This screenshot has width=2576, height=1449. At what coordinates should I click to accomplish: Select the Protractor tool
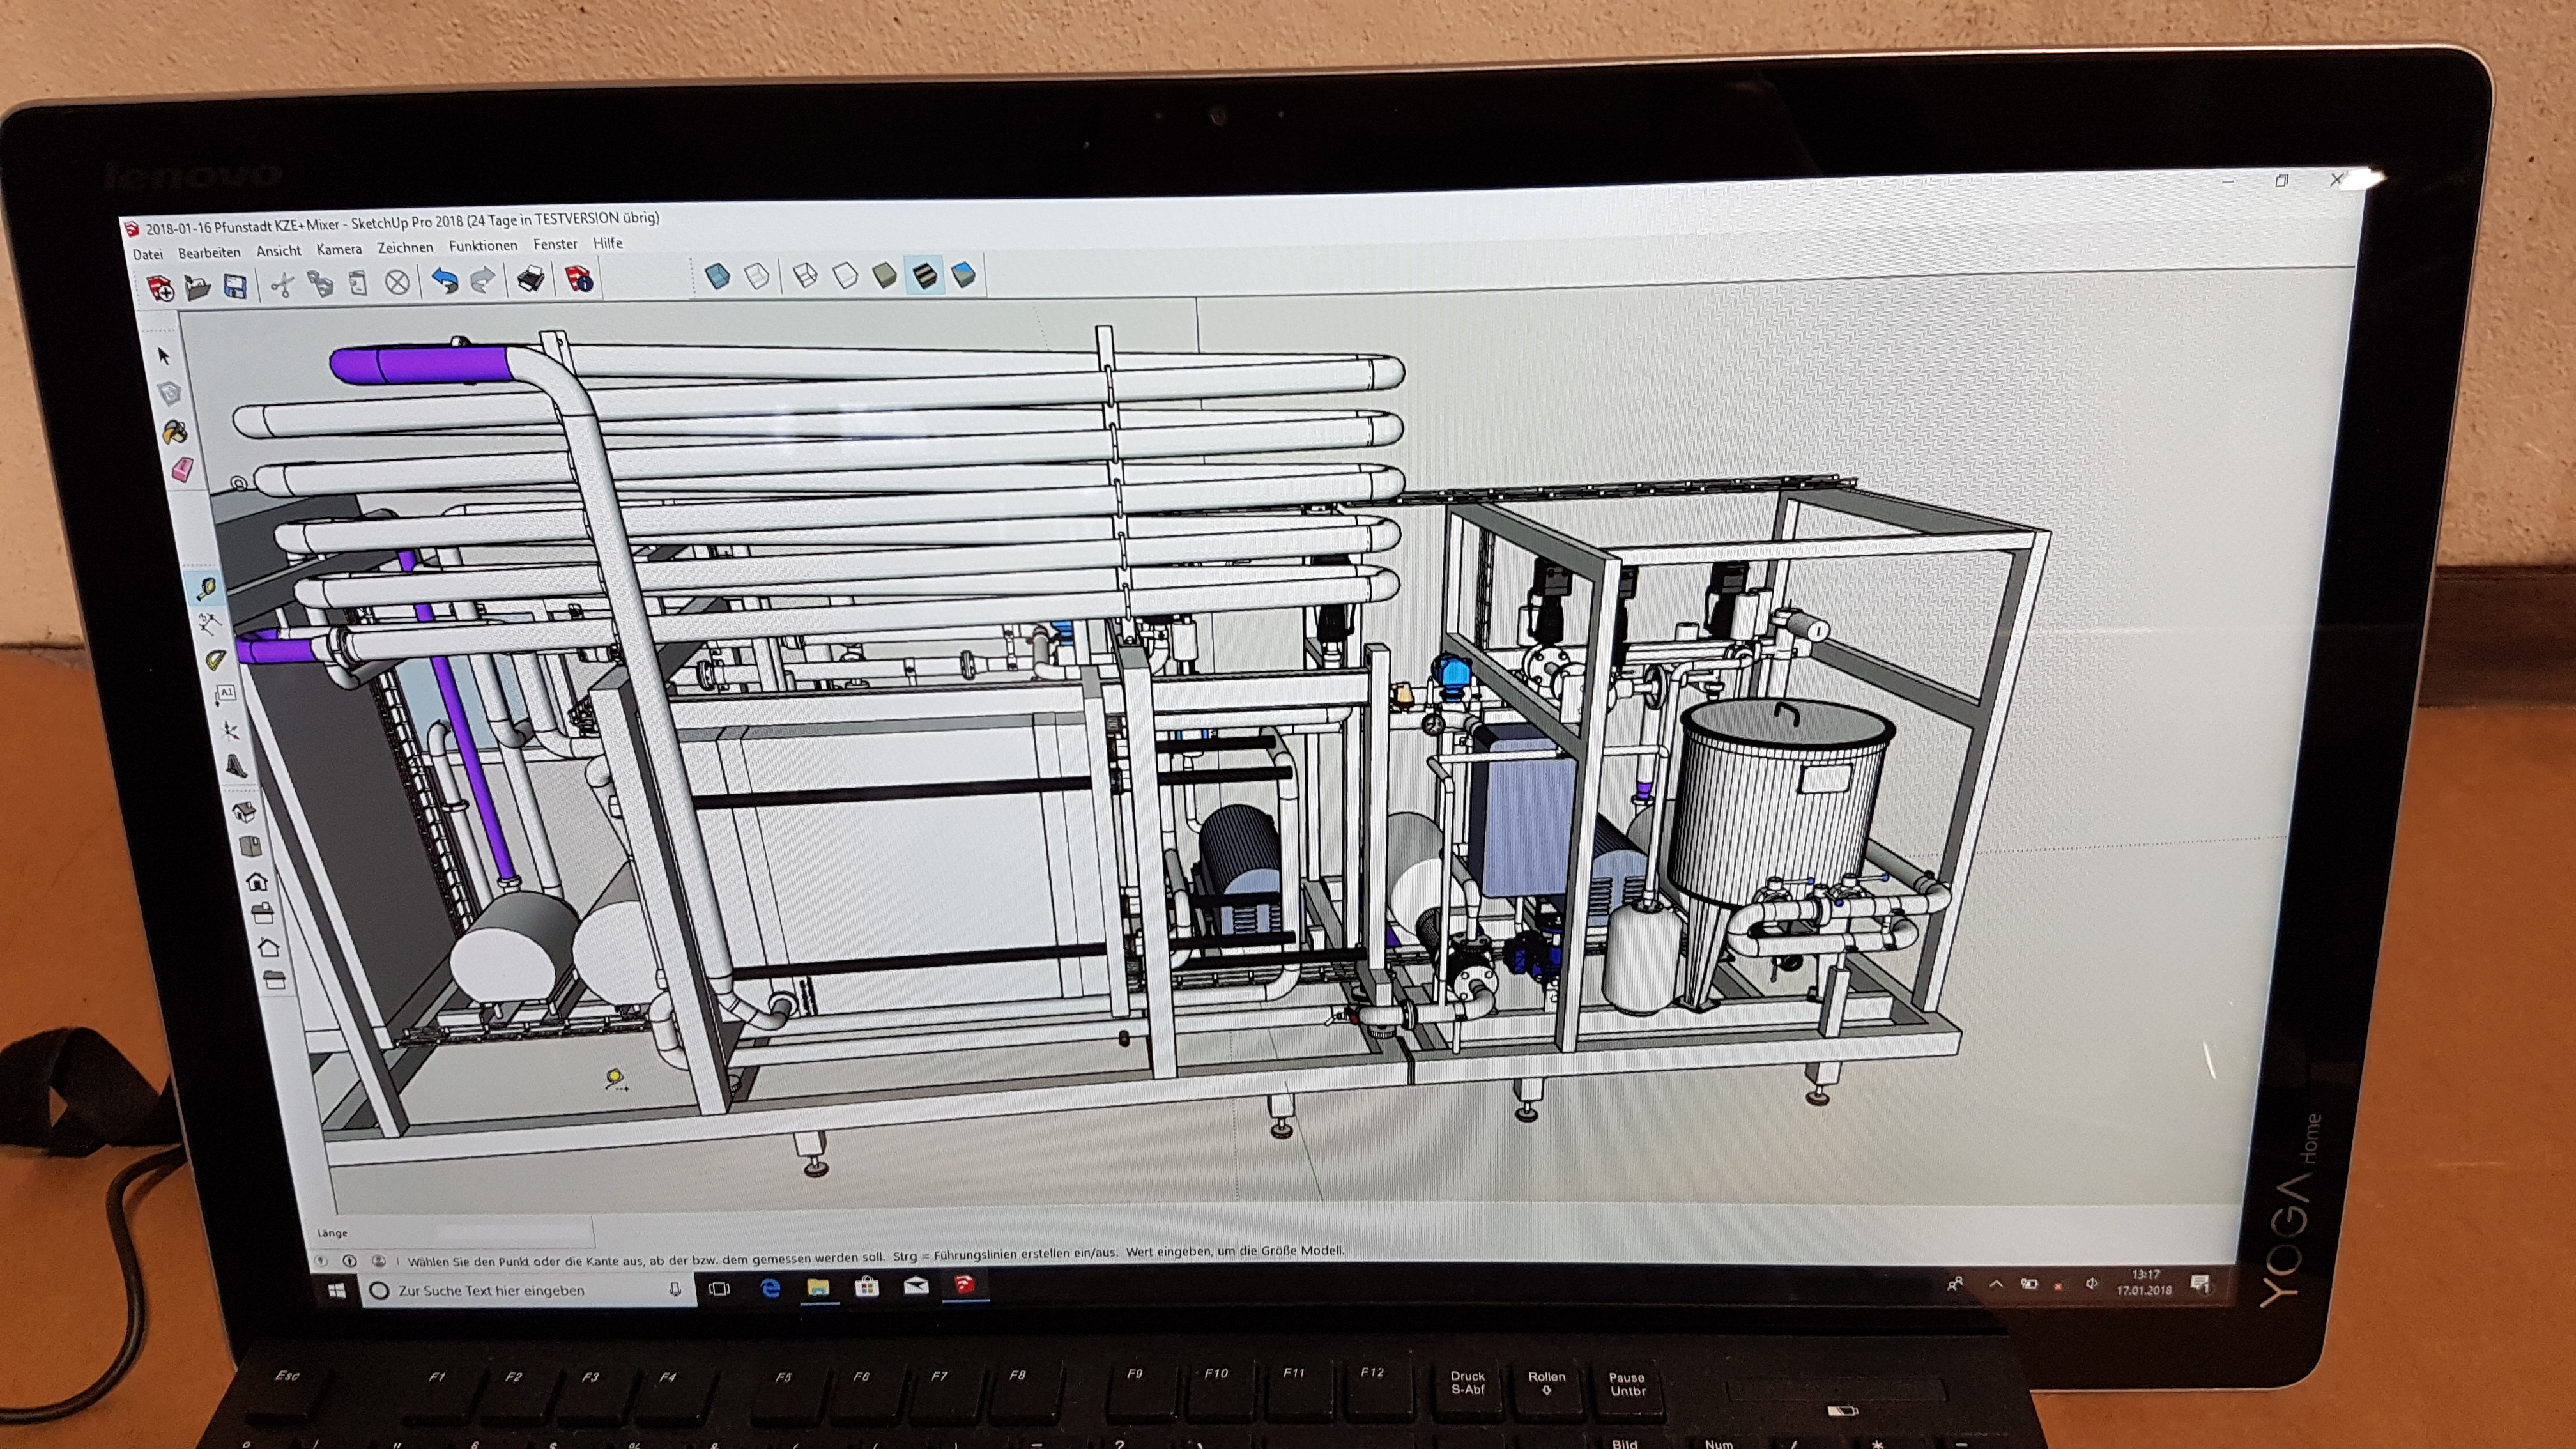(216, 661)
